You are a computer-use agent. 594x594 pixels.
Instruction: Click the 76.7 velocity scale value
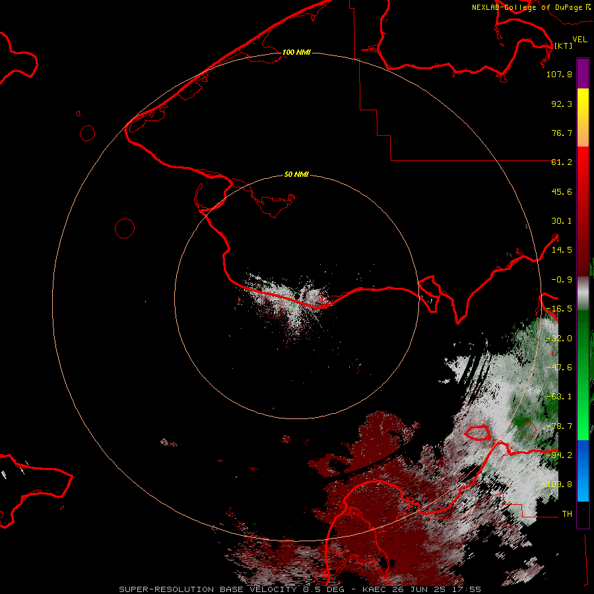click(562, 133)
